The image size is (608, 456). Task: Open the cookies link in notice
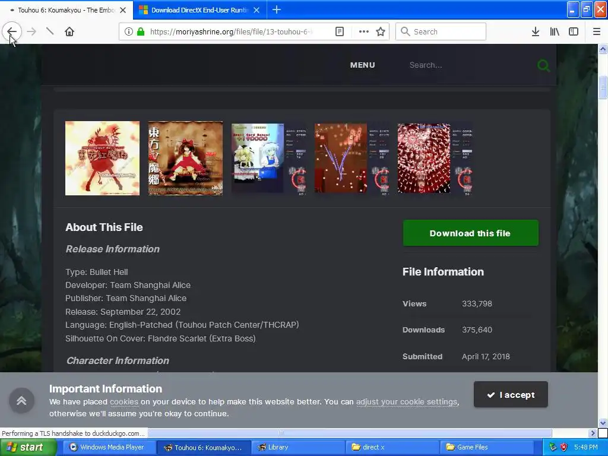124,402
